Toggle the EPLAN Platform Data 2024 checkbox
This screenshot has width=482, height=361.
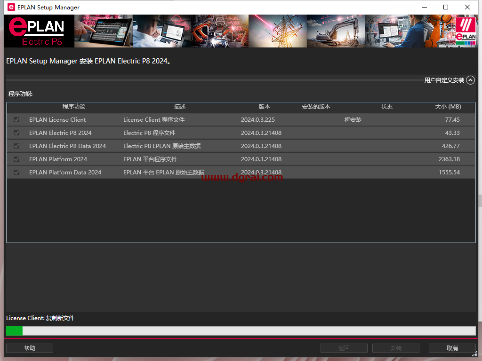tap(16, 173)
